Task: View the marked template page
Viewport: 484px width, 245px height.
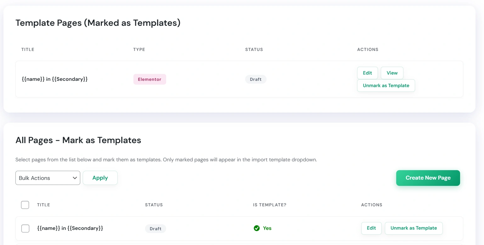Action: [392, 73]
